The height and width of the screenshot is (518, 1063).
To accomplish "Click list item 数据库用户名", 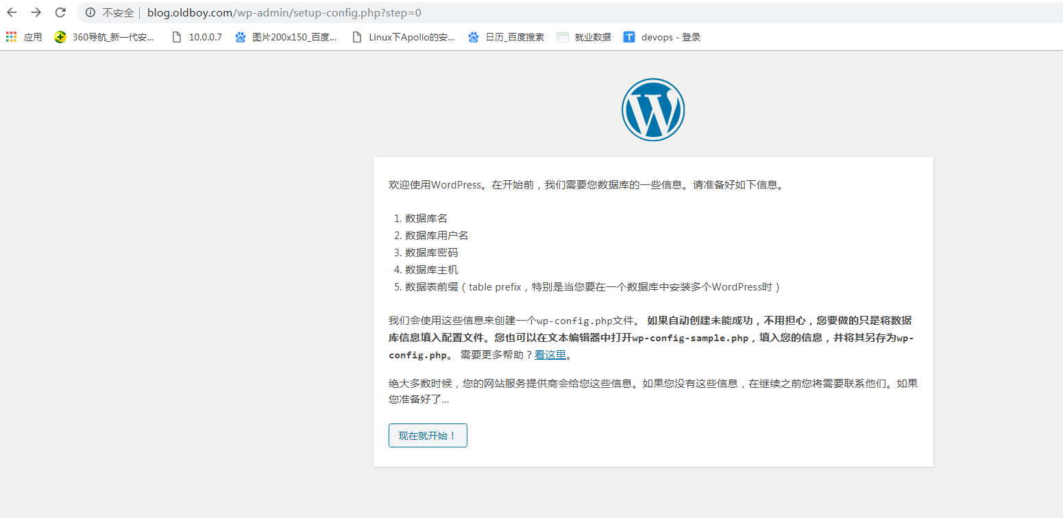I will tap(437, 236).
